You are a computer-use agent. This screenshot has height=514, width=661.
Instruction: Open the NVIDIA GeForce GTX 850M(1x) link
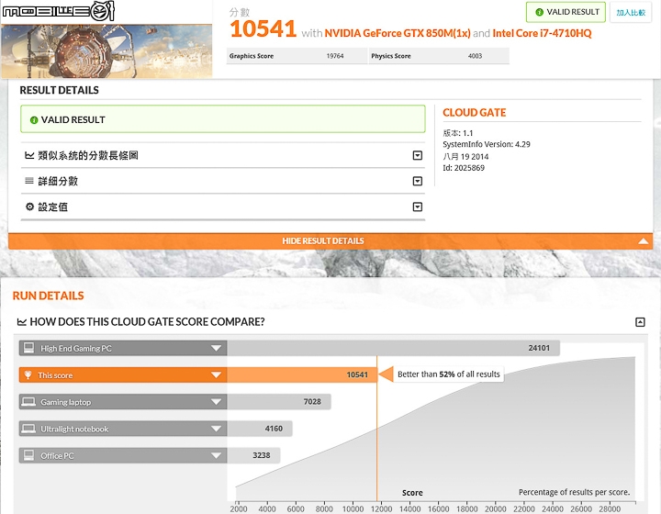point(398,33)
